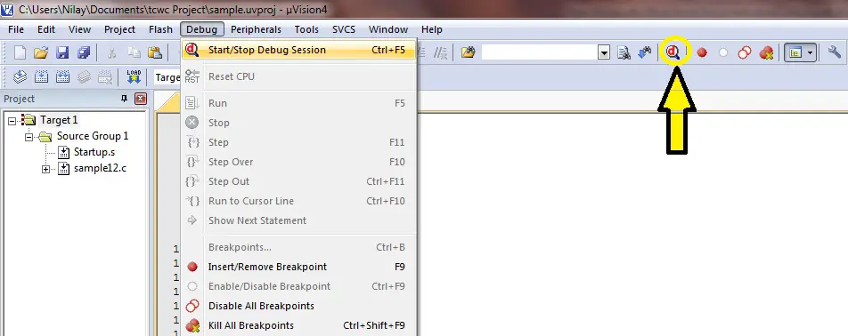
Task: Open the View menu
Action: pos(79,29)
